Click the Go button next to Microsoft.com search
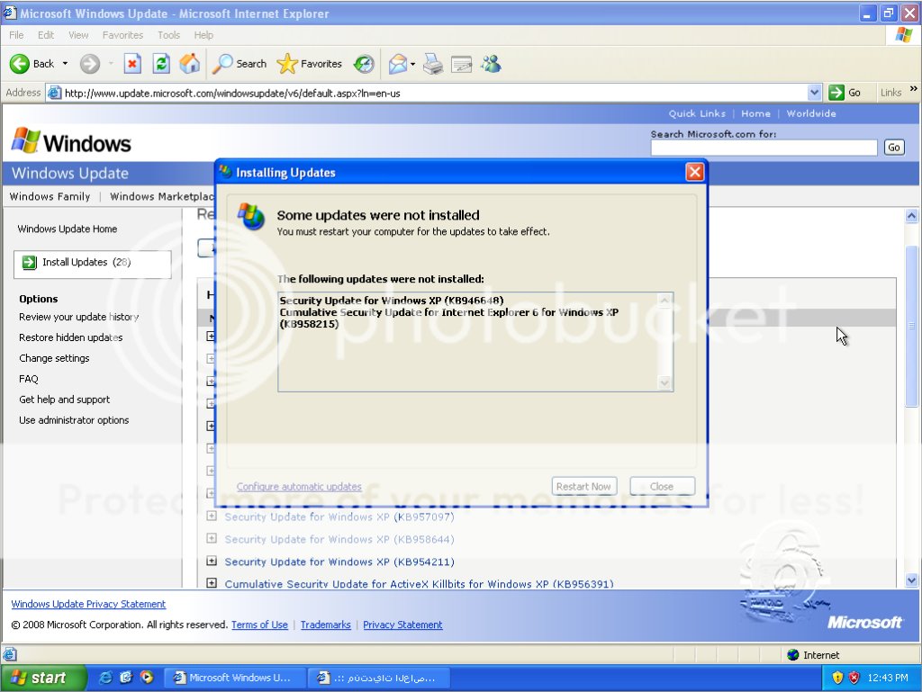Screen dimensions: 922x692 coord(894,148)
